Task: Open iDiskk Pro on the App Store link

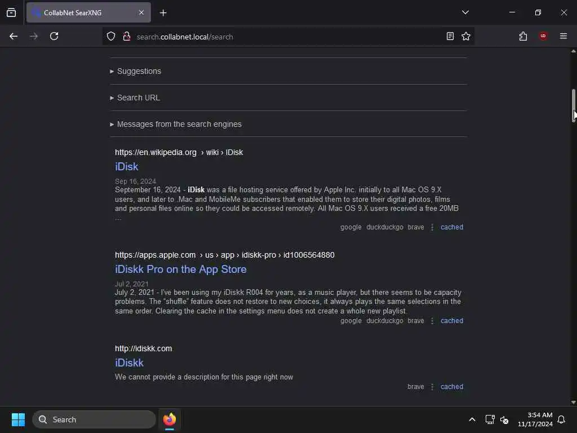Action: pyautogui.click(x=181, y=269)
